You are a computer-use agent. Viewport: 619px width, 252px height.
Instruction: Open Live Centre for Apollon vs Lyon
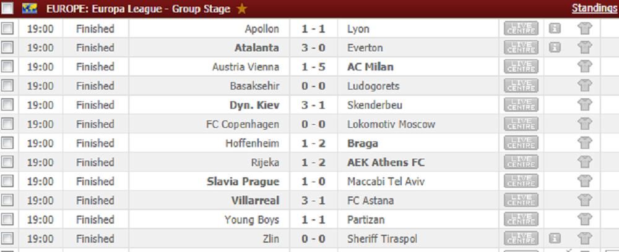(x=521, y=29)
